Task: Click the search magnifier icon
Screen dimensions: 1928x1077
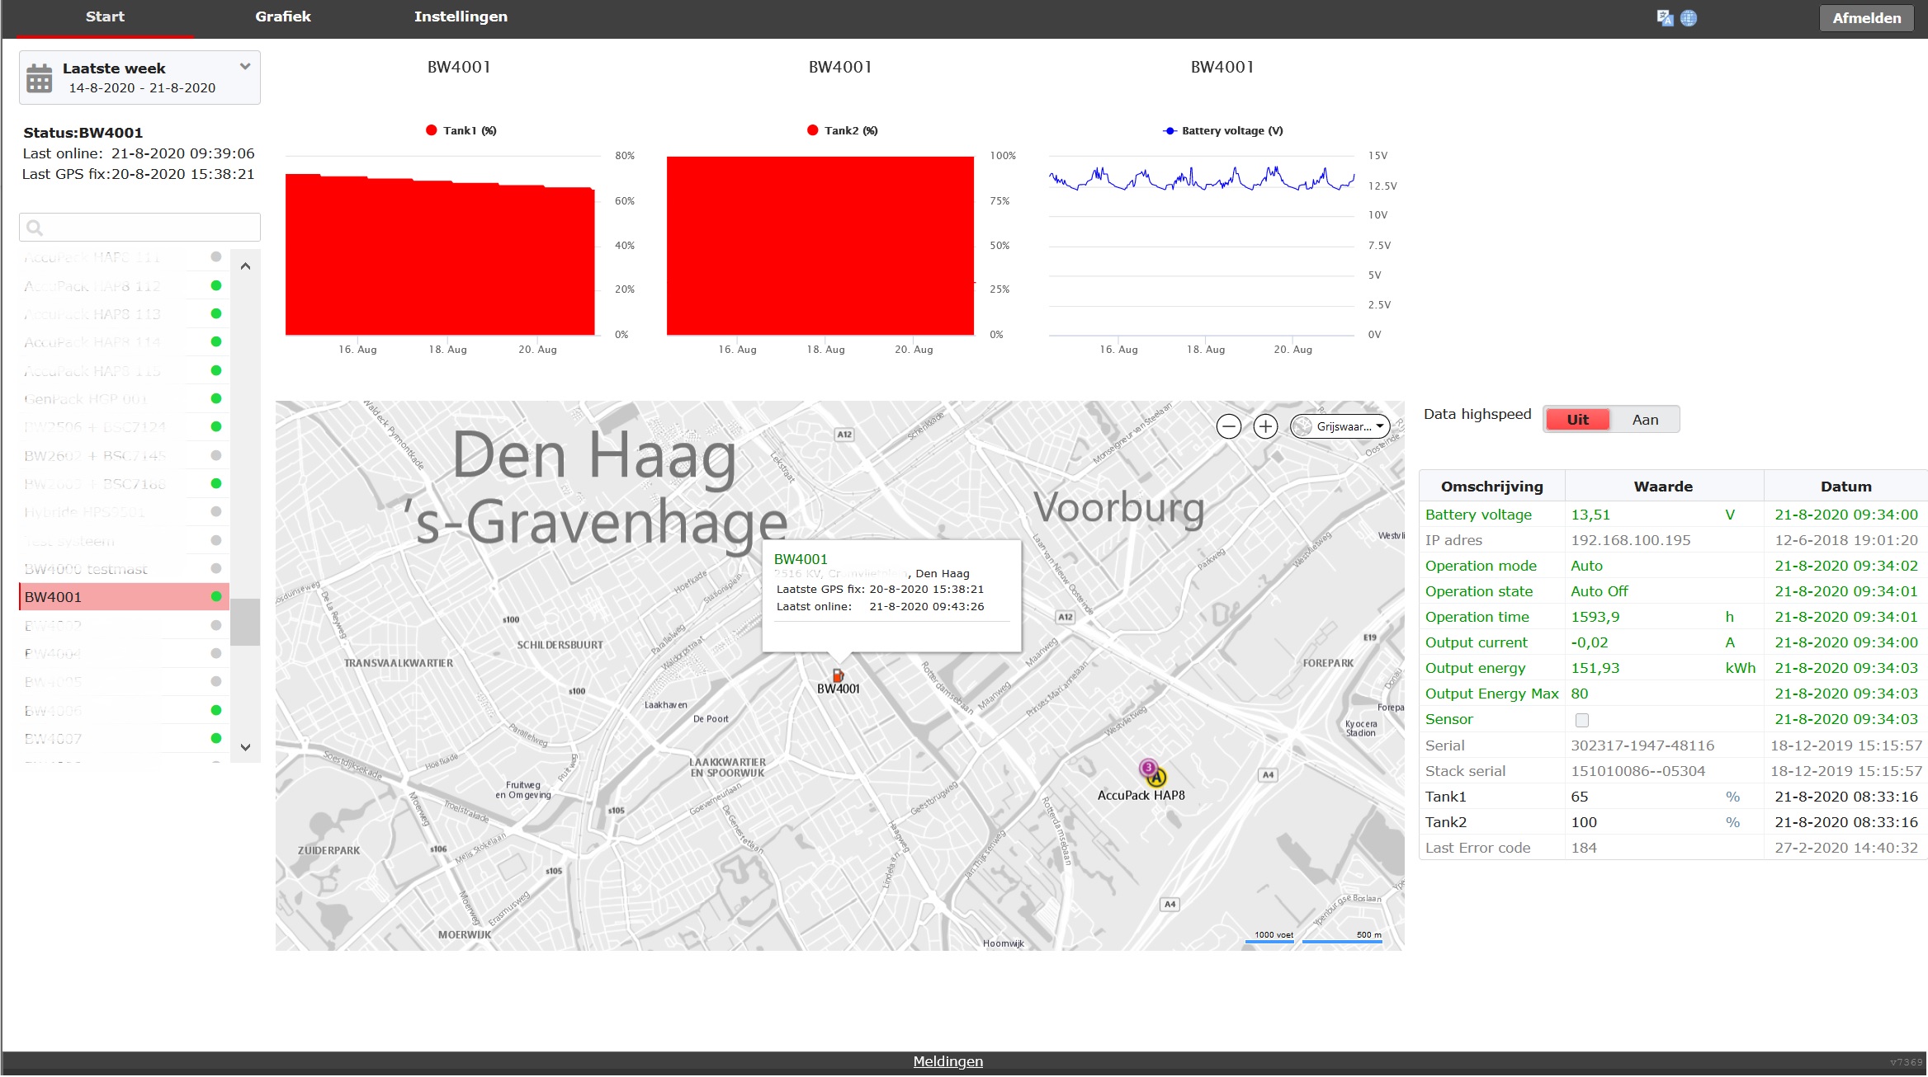Action: [x=35, y=228]
